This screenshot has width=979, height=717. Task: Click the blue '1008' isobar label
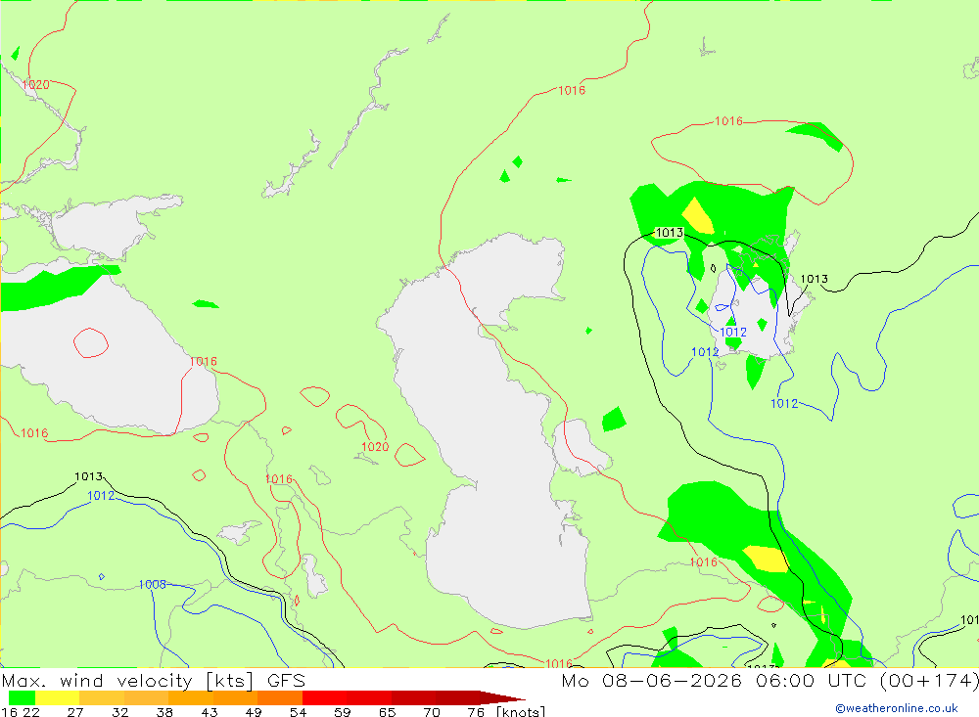click(153, 585)
